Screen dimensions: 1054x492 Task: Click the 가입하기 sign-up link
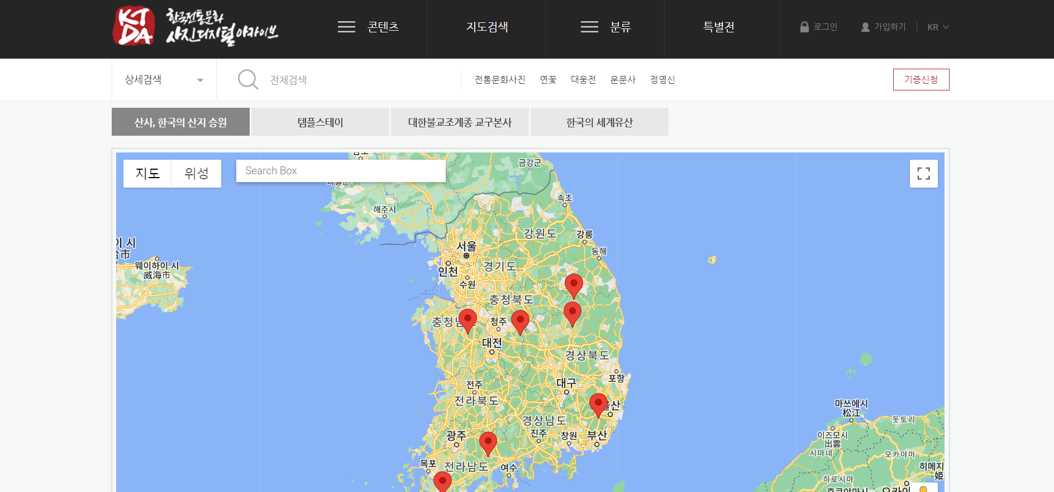click(x=884, y=27)
